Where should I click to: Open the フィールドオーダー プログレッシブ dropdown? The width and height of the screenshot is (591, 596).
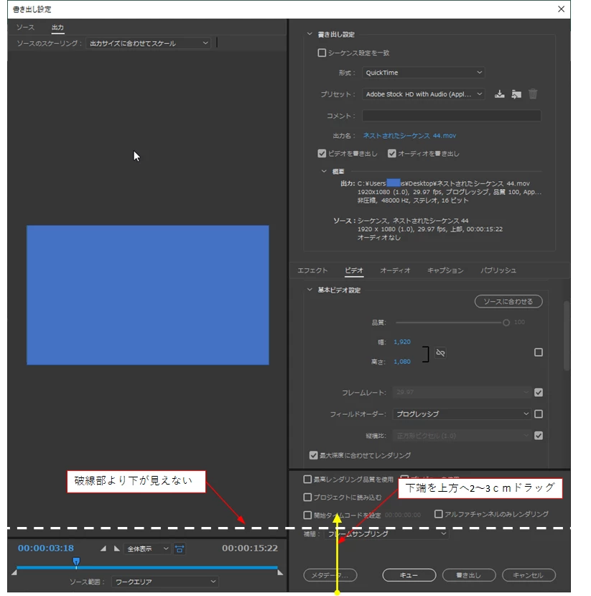462,414
